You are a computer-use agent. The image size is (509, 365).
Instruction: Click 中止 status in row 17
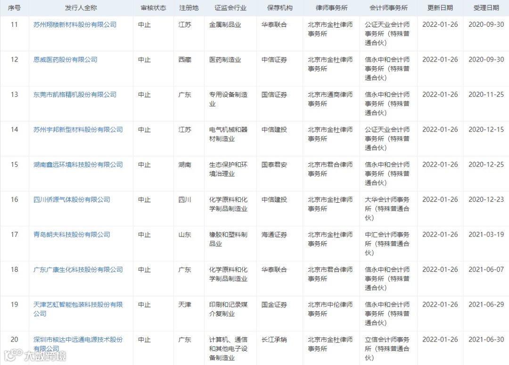pos(145,235)
